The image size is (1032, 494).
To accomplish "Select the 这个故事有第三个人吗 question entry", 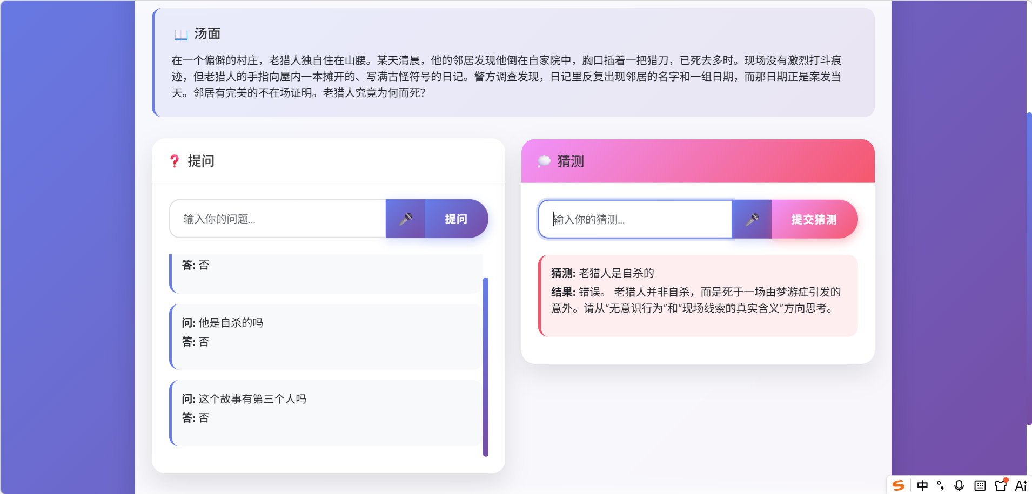I will coord(326,413).
